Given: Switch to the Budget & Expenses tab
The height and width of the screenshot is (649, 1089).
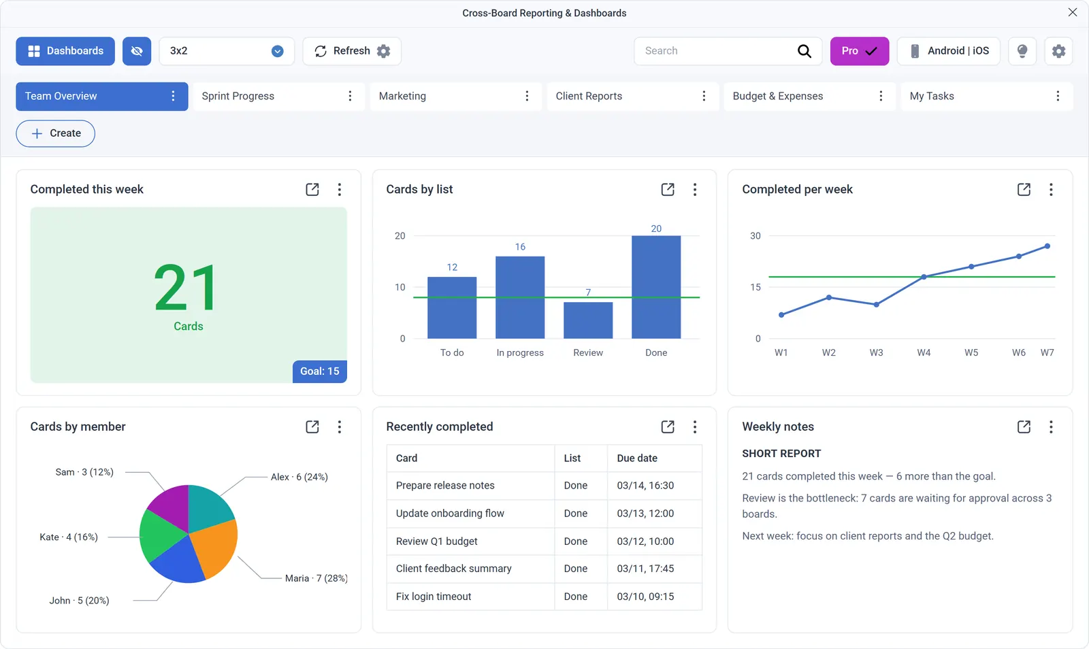Looking at the screenshot, I should (x=810, y=96).
